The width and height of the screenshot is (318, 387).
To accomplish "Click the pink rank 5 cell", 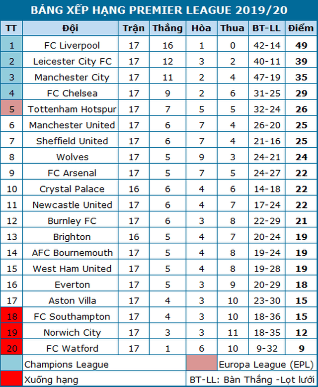I will pyautogui.click(x=12, y=109).
